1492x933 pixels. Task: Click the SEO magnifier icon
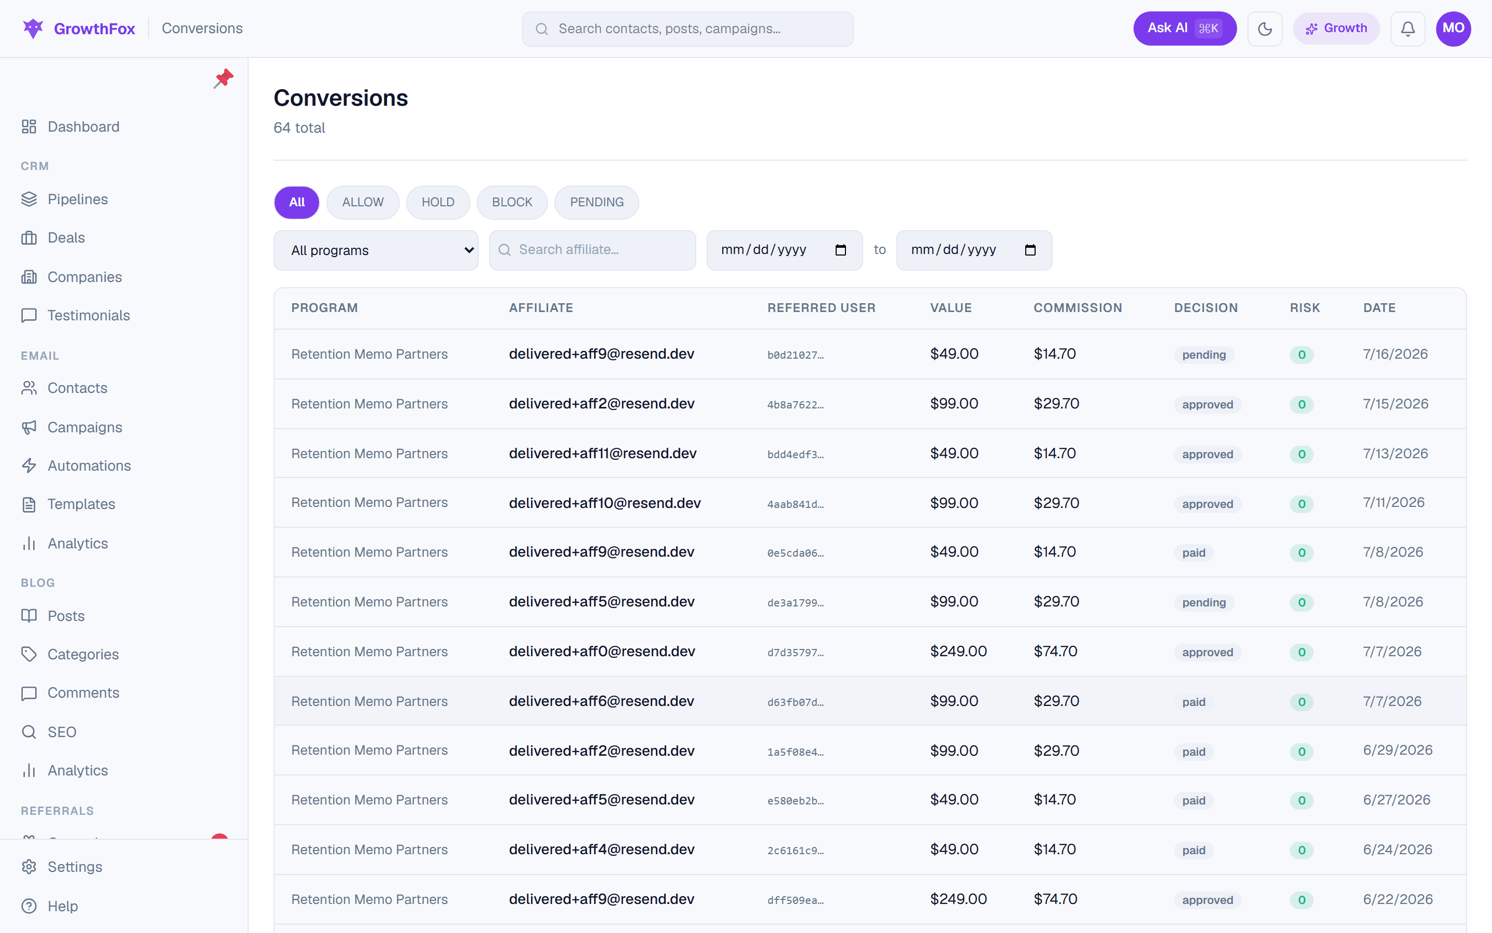(x=29, y=732)
